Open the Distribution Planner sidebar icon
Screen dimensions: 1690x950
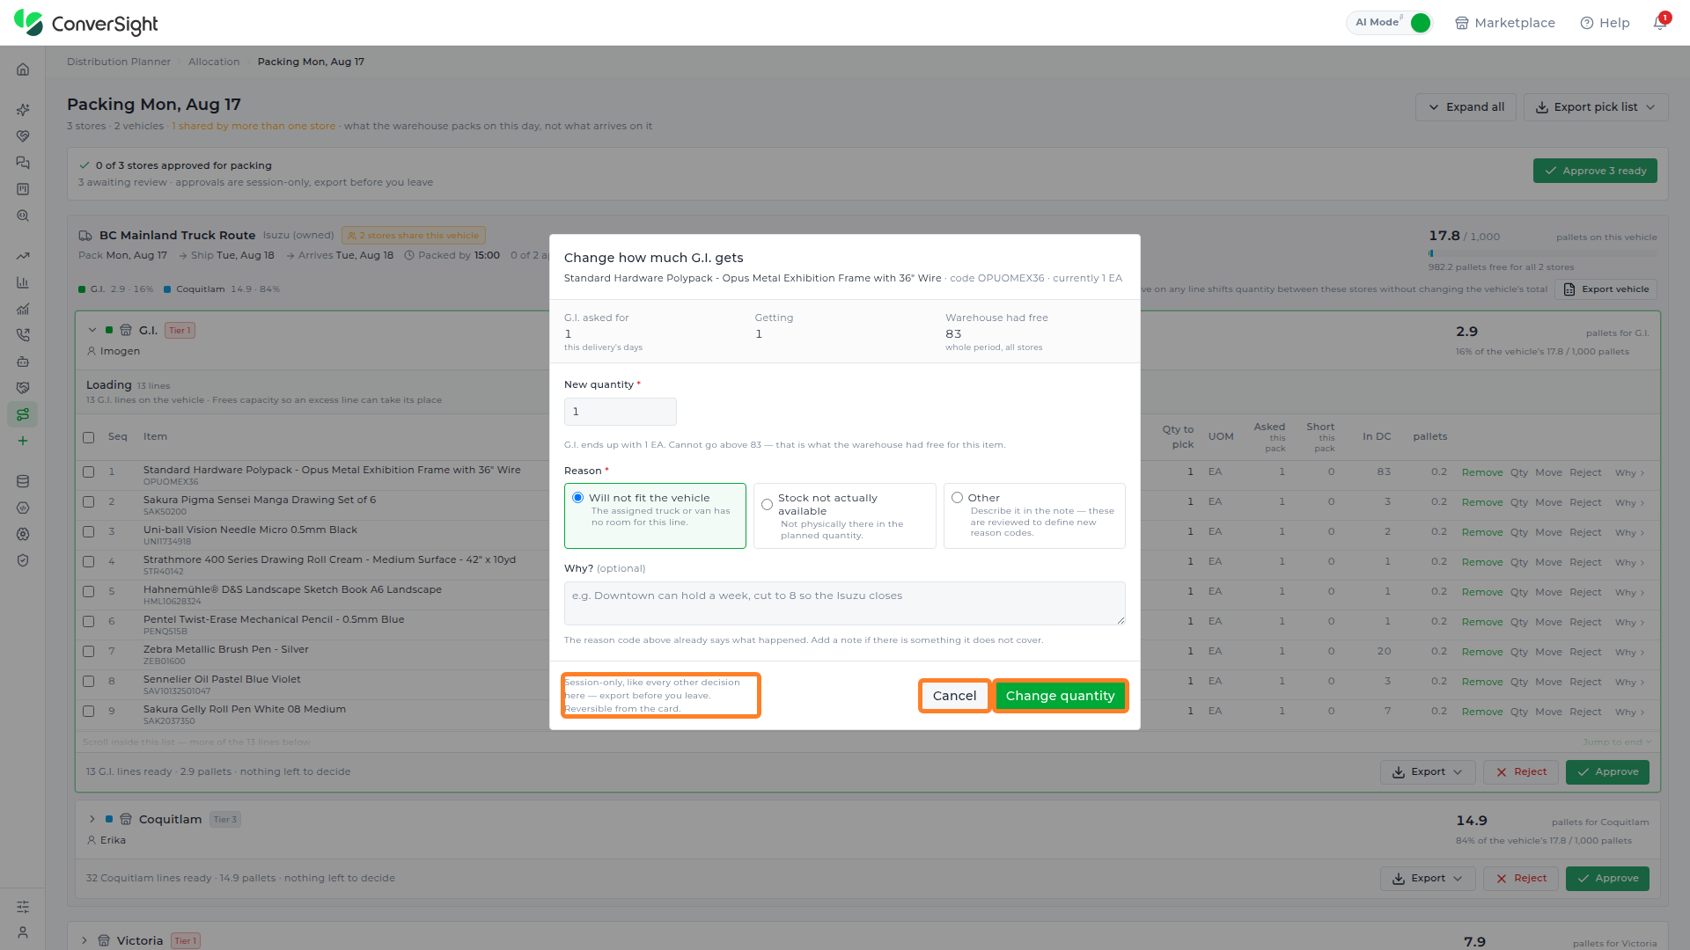[x=23, y=414]
